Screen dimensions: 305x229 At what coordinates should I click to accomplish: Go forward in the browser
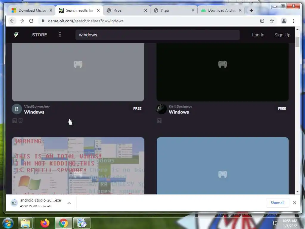[22, 21]
